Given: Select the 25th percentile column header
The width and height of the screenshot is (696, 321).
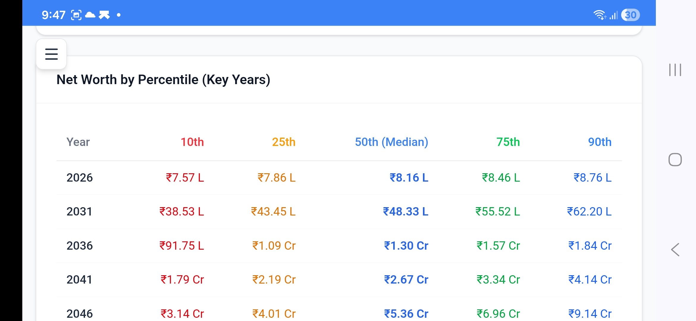Looking at the screenshot, I should (x=283, y=142).
